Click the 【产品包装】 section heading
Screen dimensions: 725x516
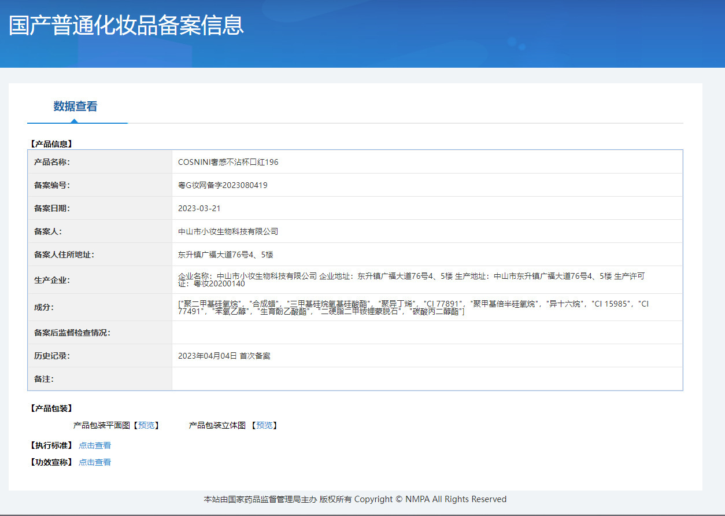[x=51, y=408]
